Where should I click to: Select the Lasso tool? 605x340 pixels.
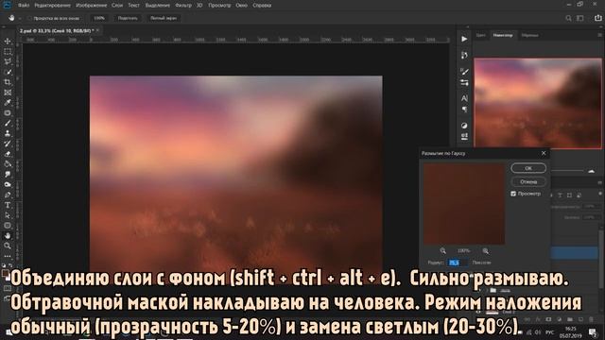[8, 61]
